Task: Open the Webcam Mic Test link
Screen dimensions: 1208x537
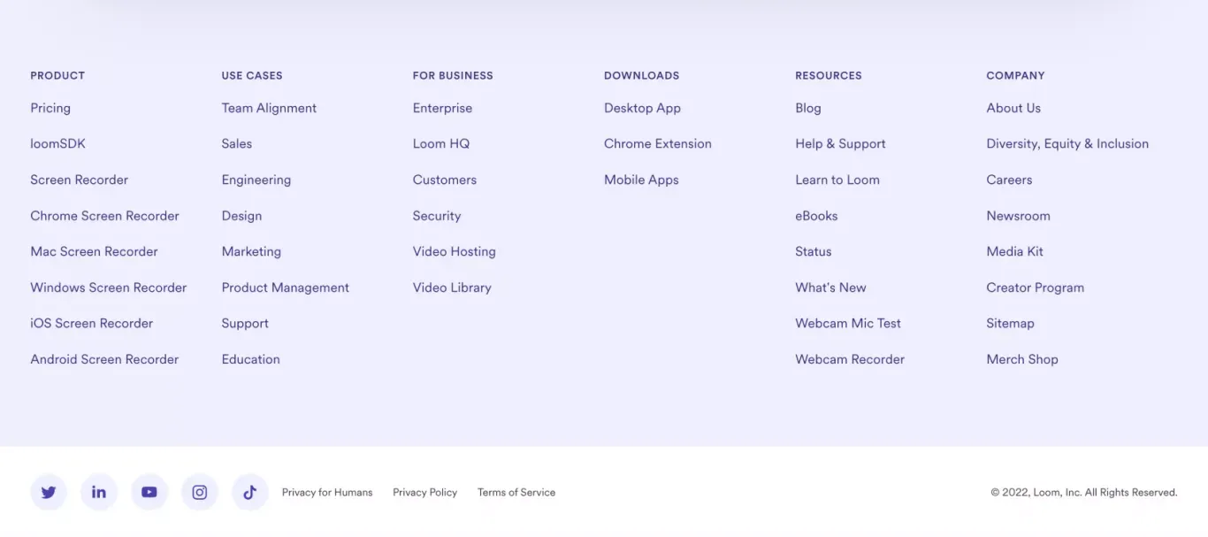Action: pyautogui.click(x=848, y=324)
